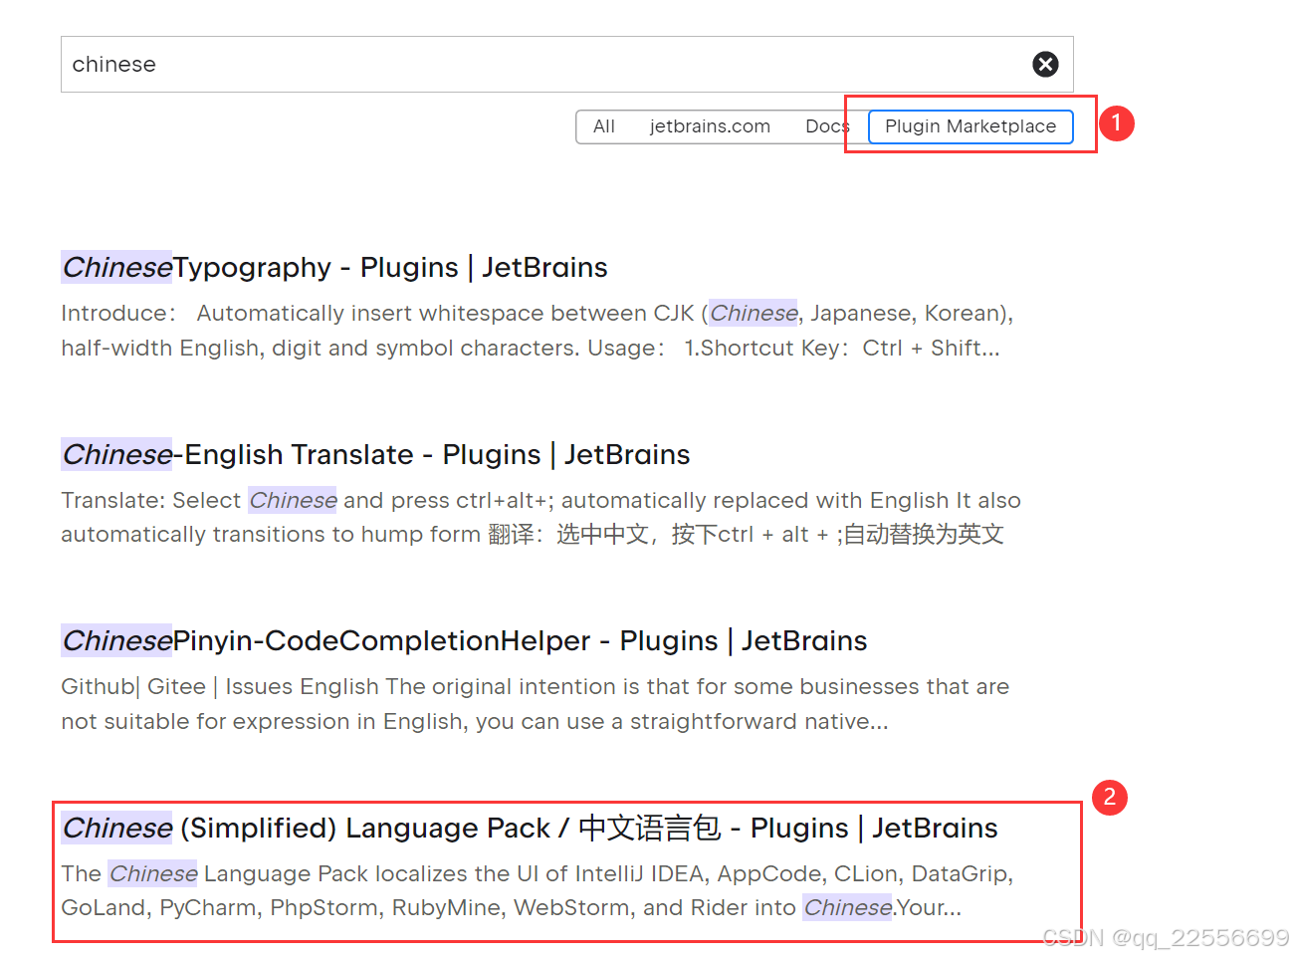Clear the search field with the X icon
Viewport: 1293px width, 959px height.
tap(1045, 64)
